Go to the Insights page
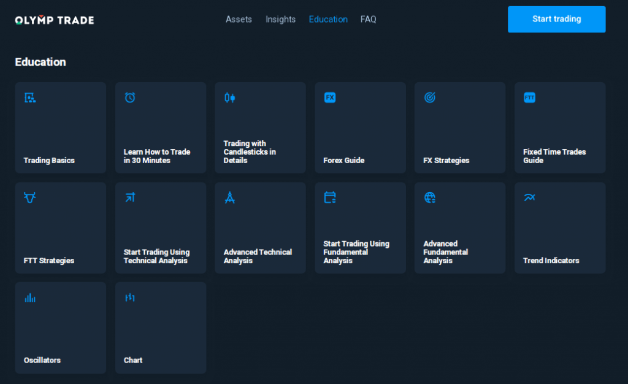The image size is (628, 384). pos(280,19)
